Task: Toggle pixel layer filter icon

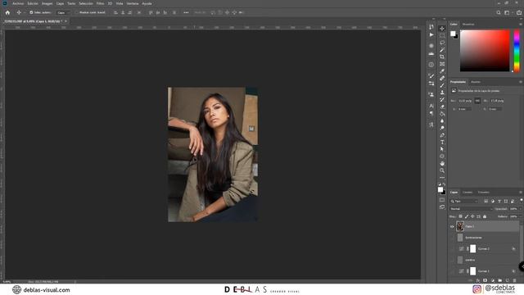Action: (x=486, y=201)
